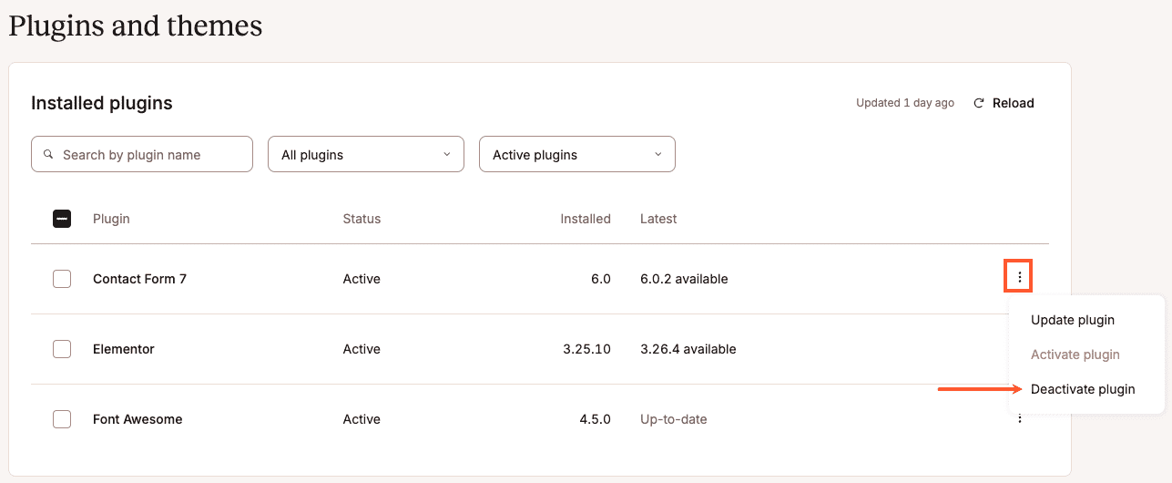
Task: Click the search magnifier icon
Action: (49, 154)
